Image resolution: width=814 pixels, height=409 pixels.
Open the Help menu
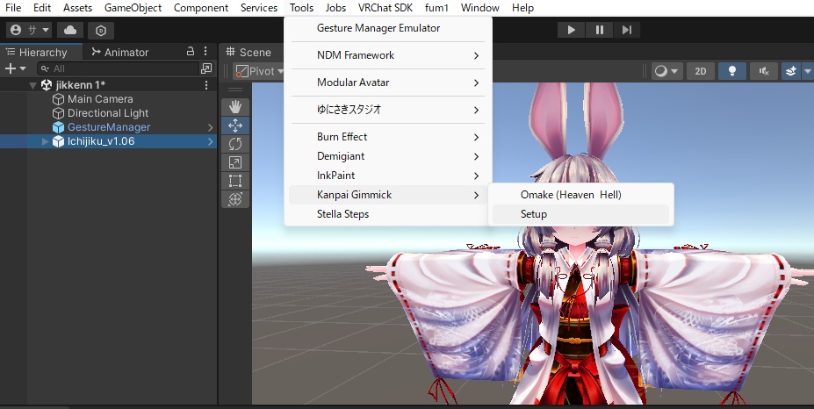click(x=522, y=8)
